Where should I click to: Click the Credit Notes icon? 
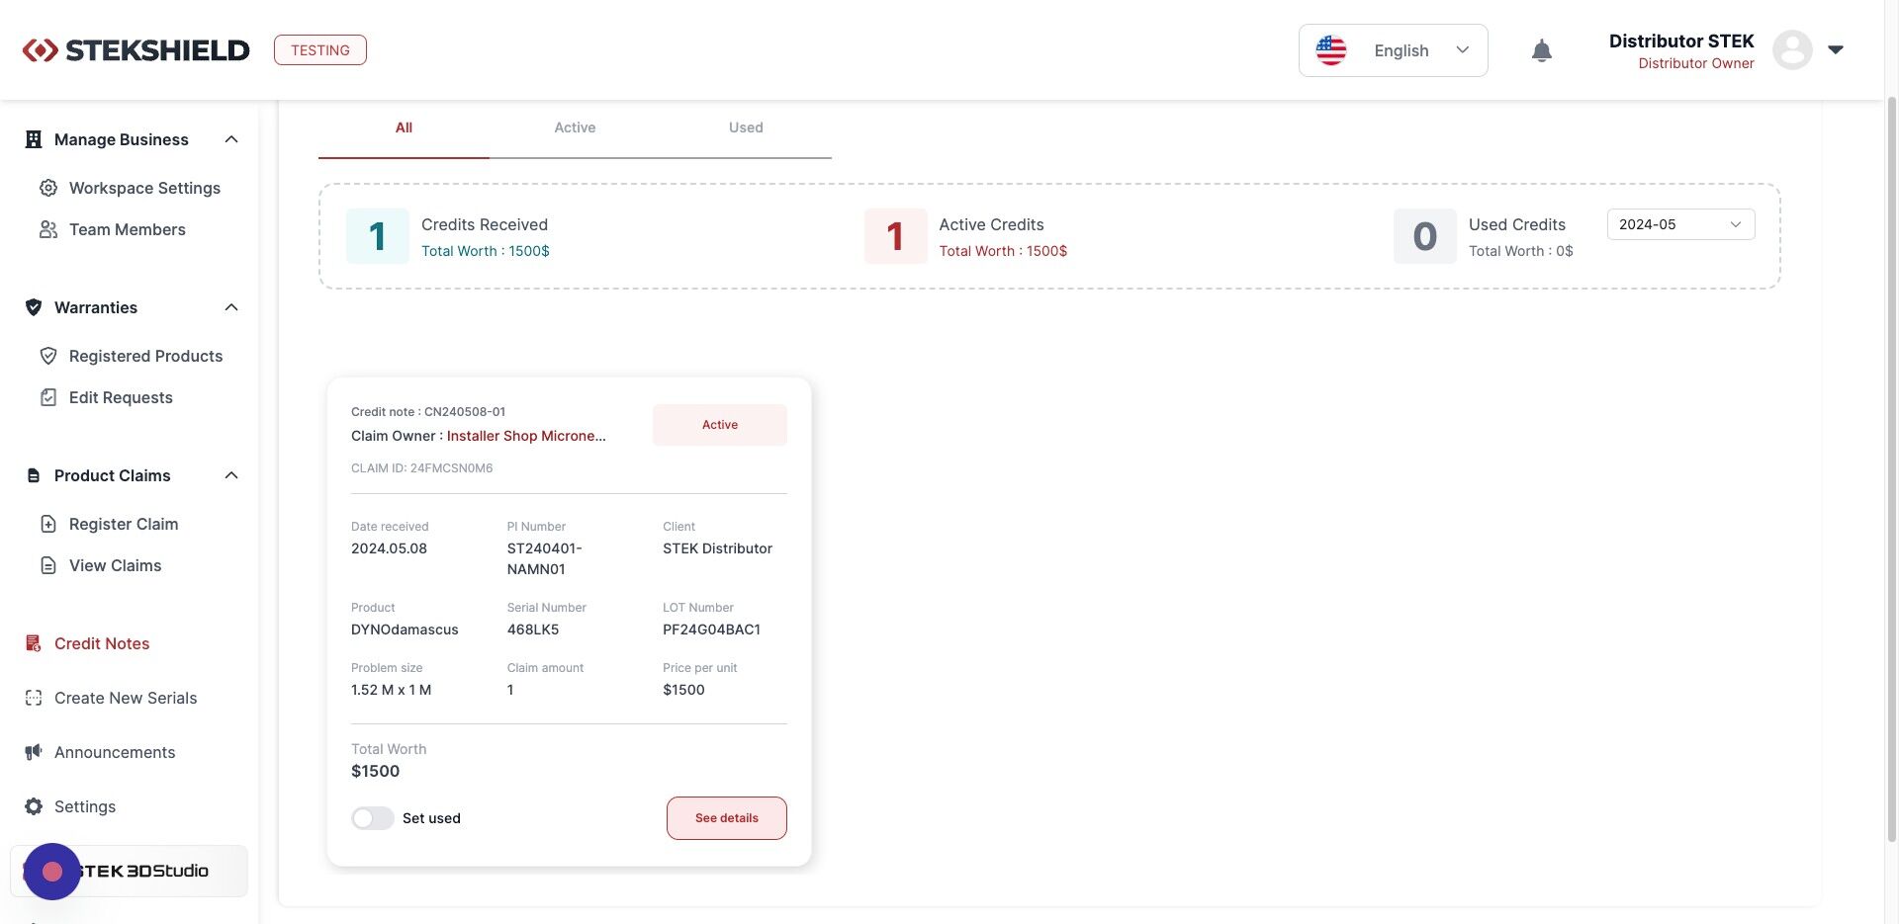coord(34,643)
